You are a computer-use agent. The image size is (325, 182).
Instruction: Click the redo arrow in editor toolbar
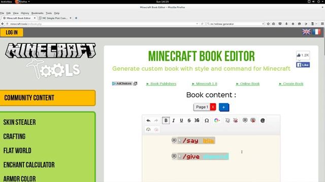[x=156, y=120]
